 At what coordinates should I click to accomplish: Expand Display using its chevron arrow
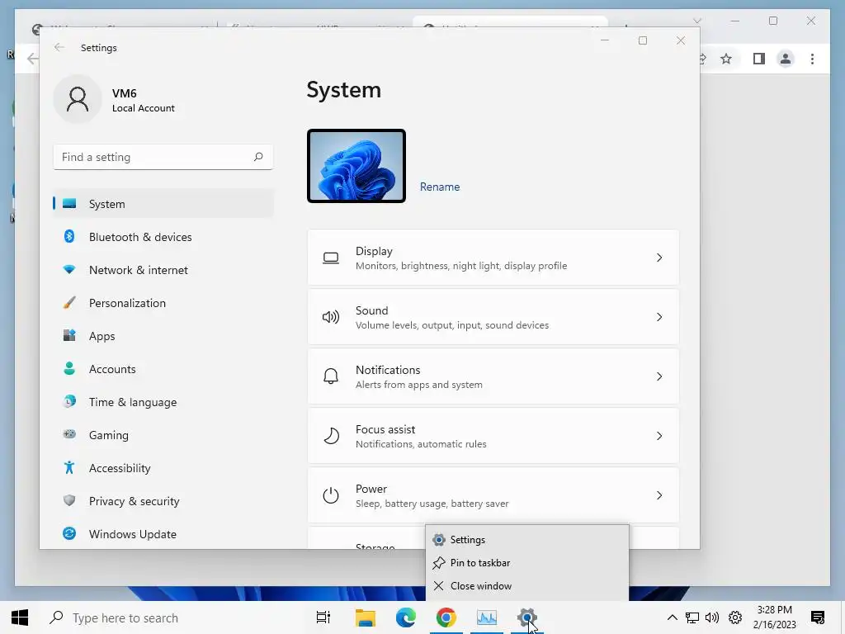click(x=659, y=258)
